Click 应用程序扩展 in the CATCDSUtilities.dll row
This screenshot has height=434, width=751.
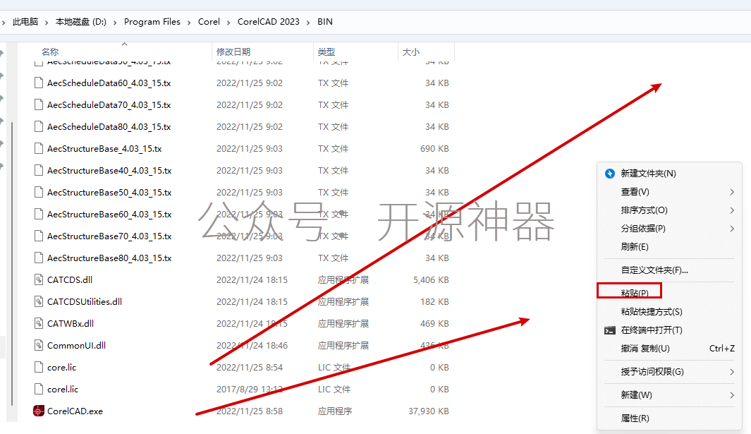pos(343,301)
